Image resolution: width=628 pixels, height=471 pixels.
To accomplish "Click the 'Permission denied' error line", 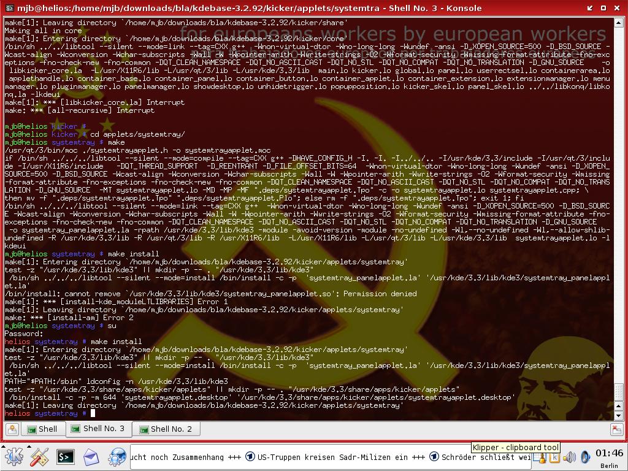I will (x=211, y=294).
